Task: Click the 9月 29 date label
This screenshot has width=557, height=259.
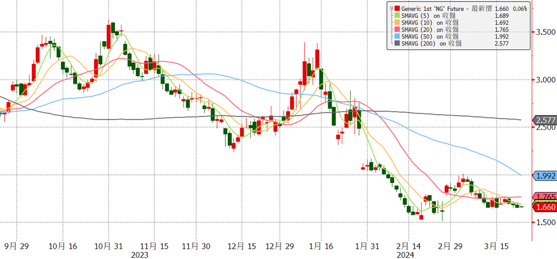Action: (x=17, y=246)
